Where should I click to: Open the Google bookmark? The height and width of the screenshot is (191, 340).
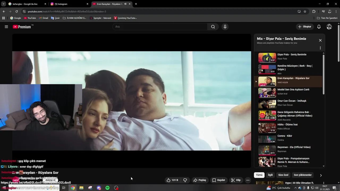15,18
